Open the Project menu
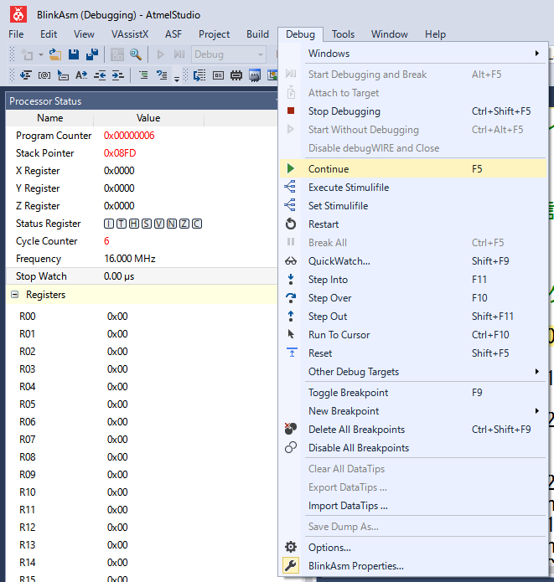Screen dimensions: 554x582 (x=214, y=34)
